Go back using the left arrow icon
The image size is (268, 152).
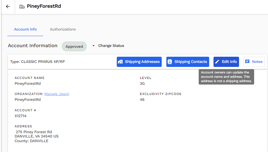point(8,6)
